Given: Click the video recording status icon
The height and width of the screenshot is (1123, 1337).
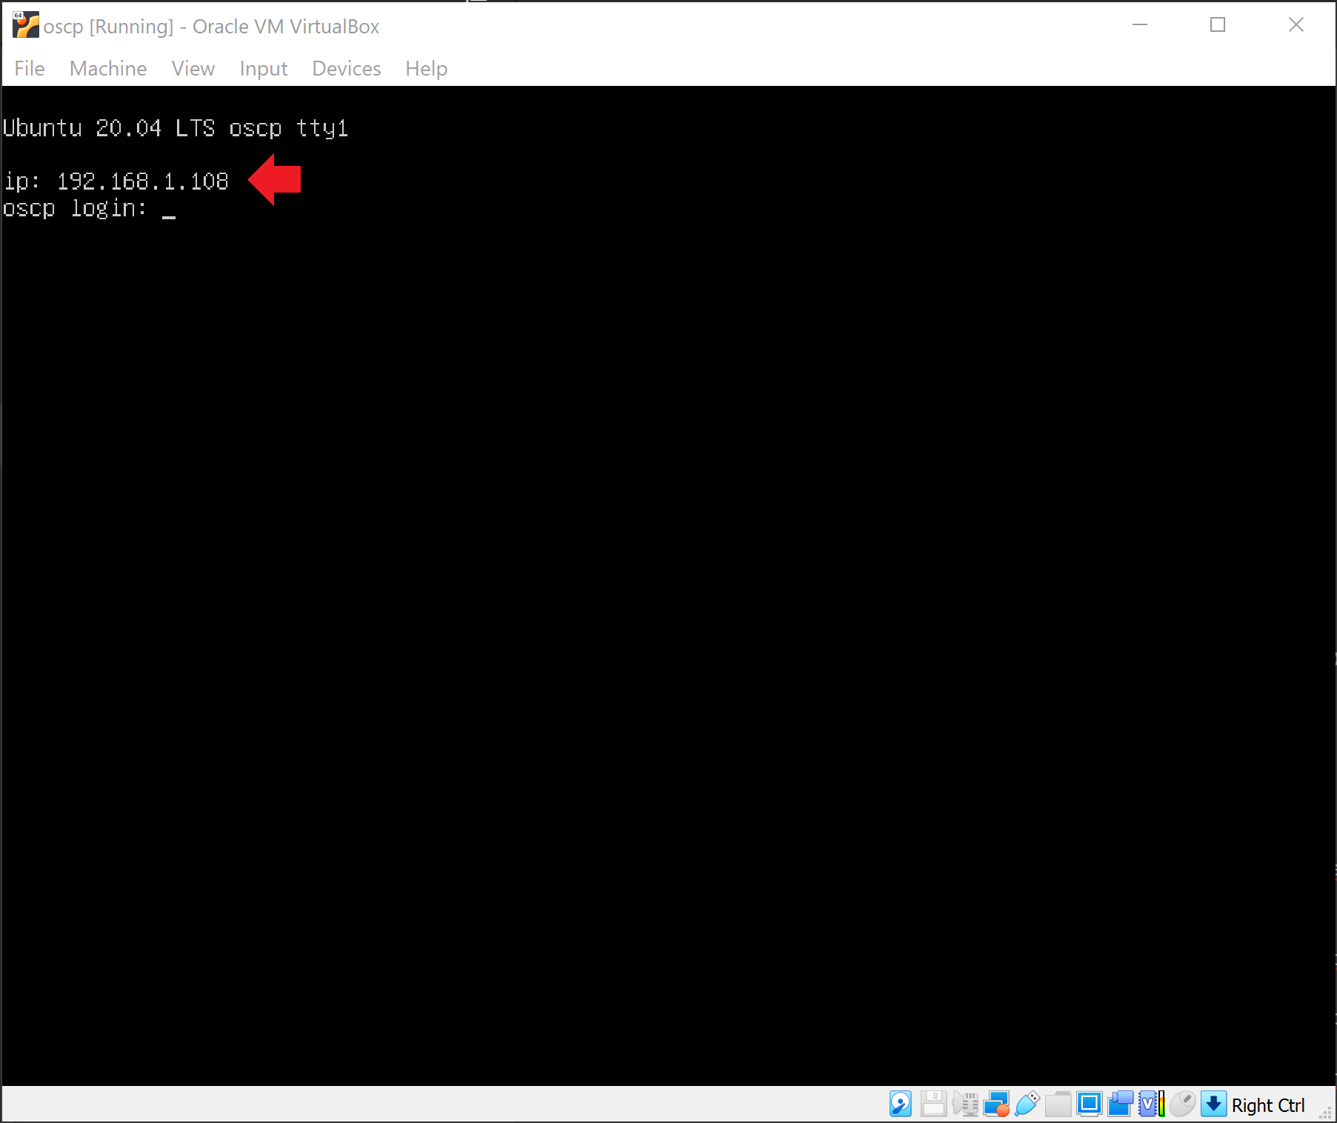Looking at the screenshot, I should 1120,1104.
